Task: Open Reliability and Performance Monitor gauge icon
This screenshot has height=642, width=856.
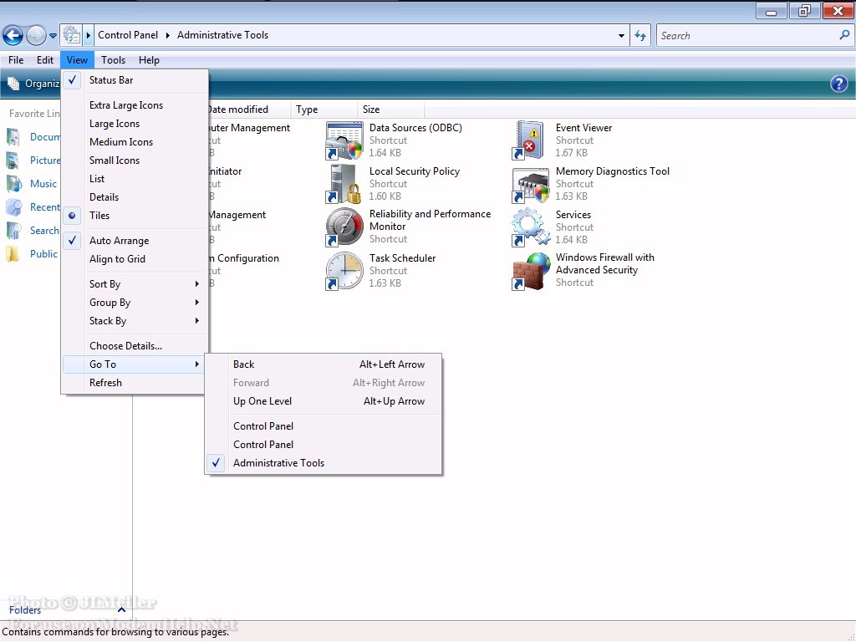Action: 344,227
